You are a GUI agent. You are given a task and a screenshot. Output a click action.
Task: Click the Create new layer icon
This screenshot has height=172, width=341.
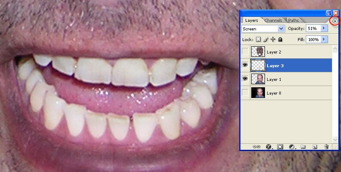point(315,147)
